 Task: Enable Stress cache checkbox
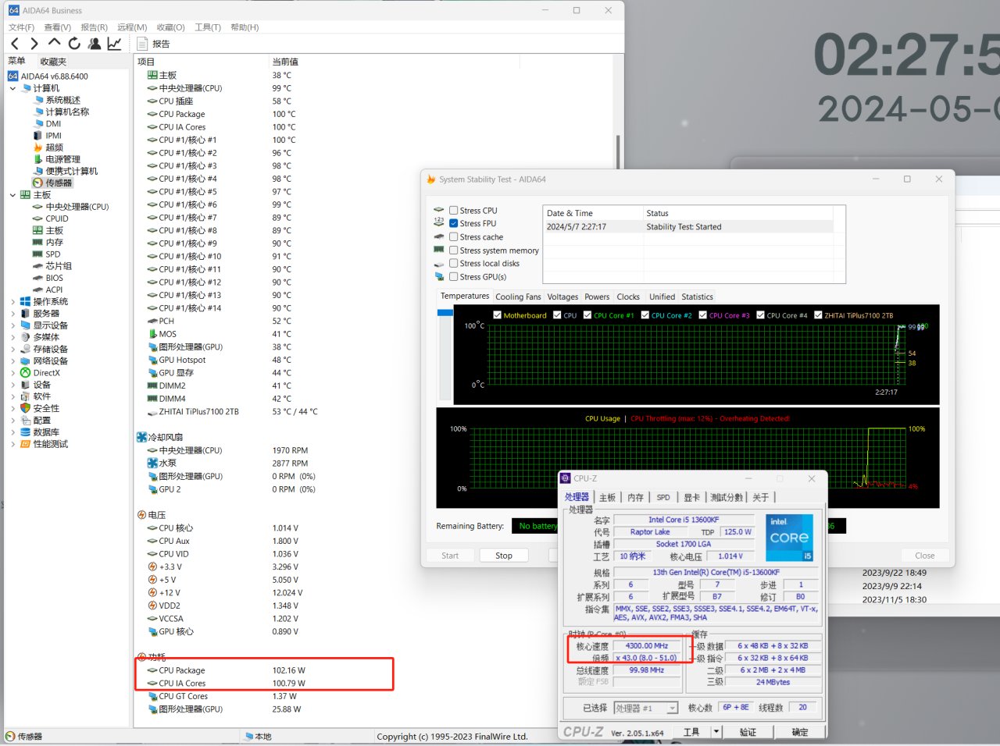(453, 237)
